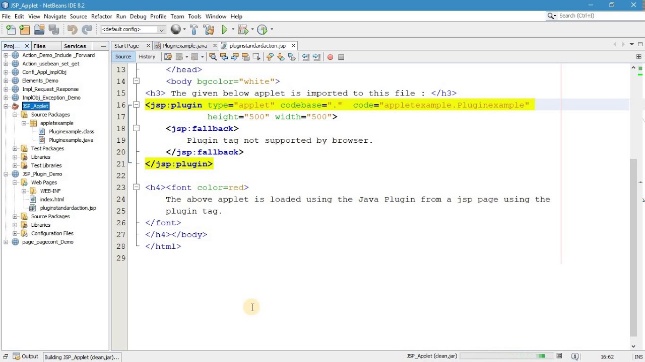Switch editor to Source view

(123, 57)
